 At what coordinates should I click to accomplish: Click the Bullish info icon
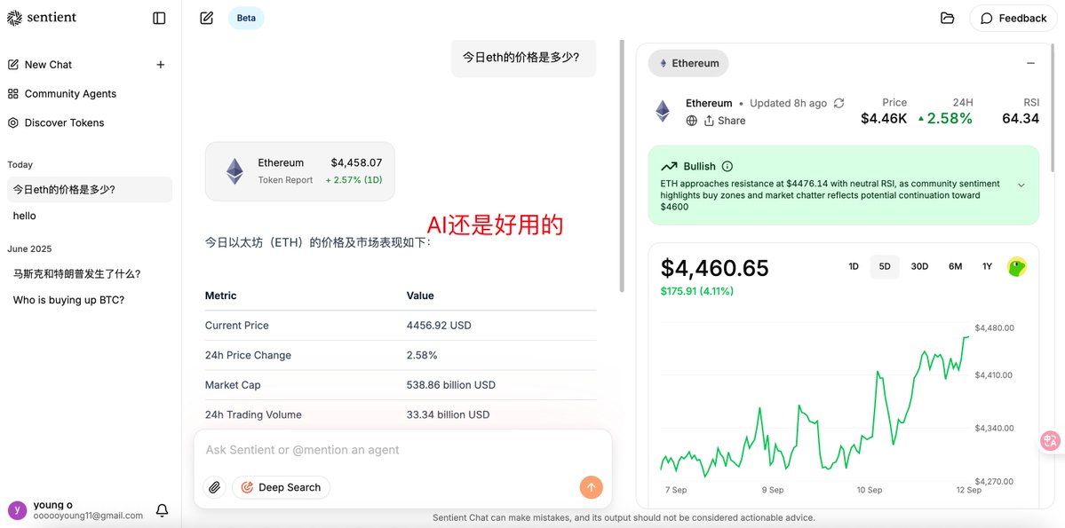727,166
